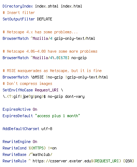
Task: Select the Request_URI variable
Action: [x=47, y=90]
